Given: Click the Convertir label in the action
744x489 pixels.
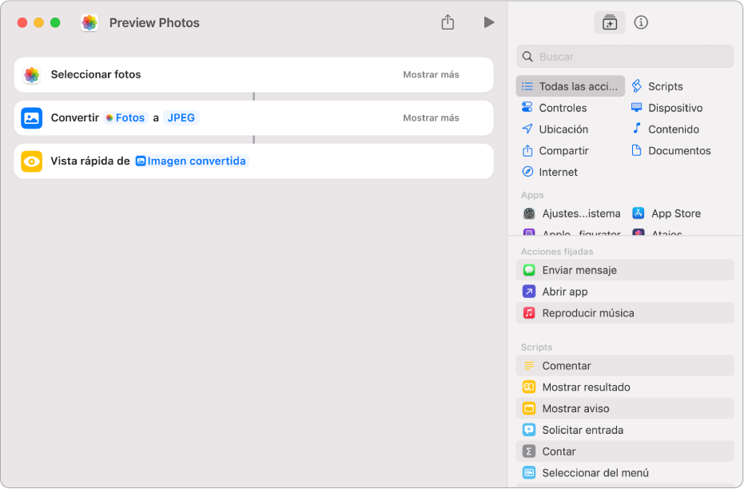Looking at the screenshot, I should point(75,117).
